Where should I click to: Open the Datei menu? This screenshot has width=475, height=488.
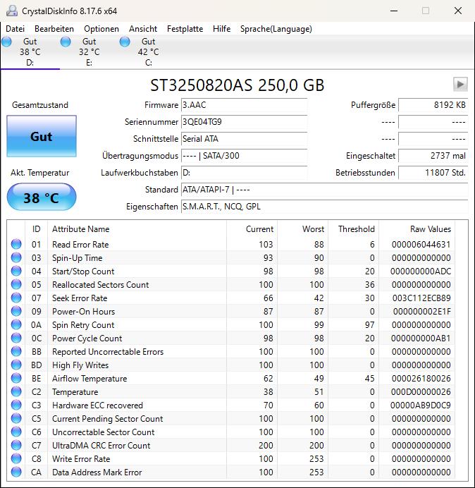click(15, 29)
